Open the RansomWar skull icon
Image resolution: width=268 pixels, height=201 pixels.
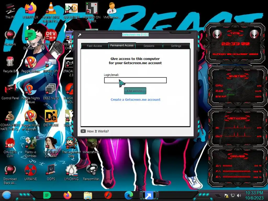pyautogui.click(x=92, y=173)
